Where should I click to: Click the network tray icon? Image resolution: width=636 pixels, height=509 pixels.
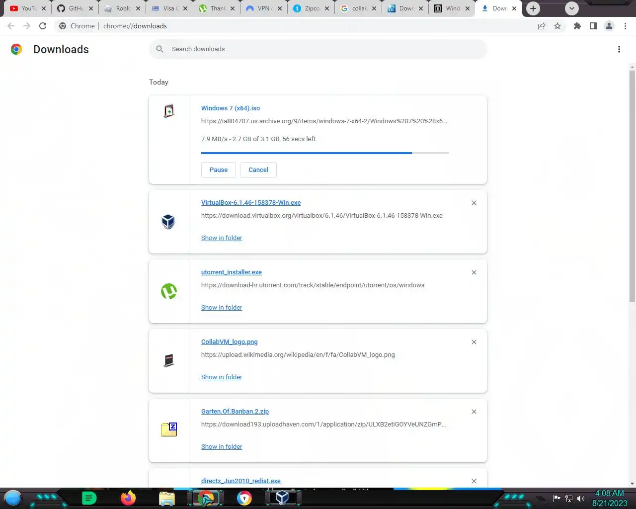[569, 498]
